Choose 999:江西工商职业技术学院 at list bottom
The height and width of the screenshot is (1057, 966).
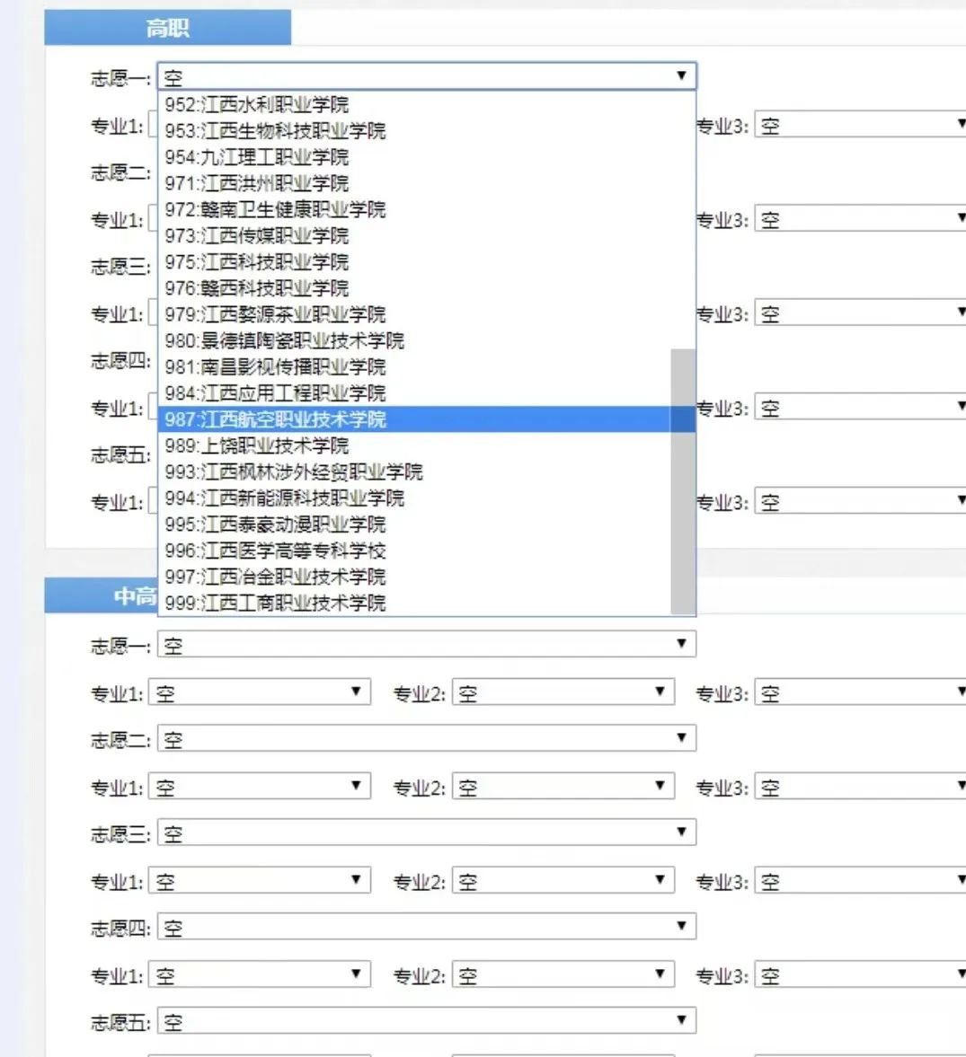[x=274, y=603]
